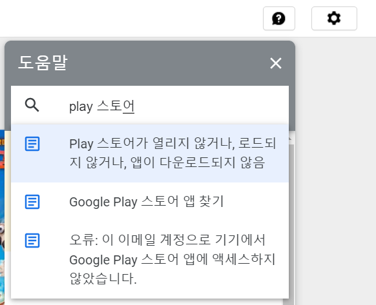Click document icon beside '오류: 이 이메일' result

coord(32,241)
